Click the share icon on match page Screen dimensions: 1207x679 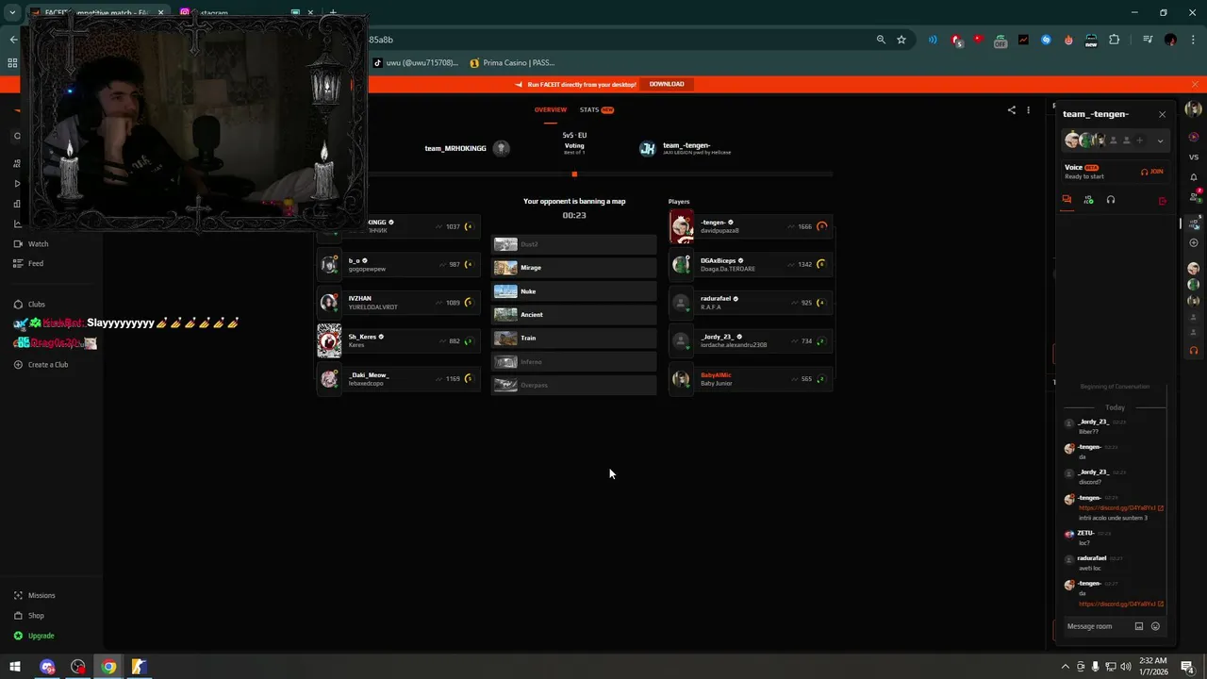click(x=1012, y=109)
